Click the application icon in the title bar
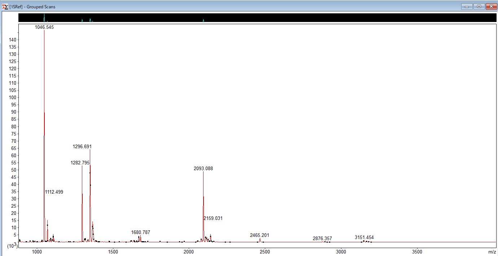Image resolution: width=498 pixels, height=256 pixels. coord(5,6)
